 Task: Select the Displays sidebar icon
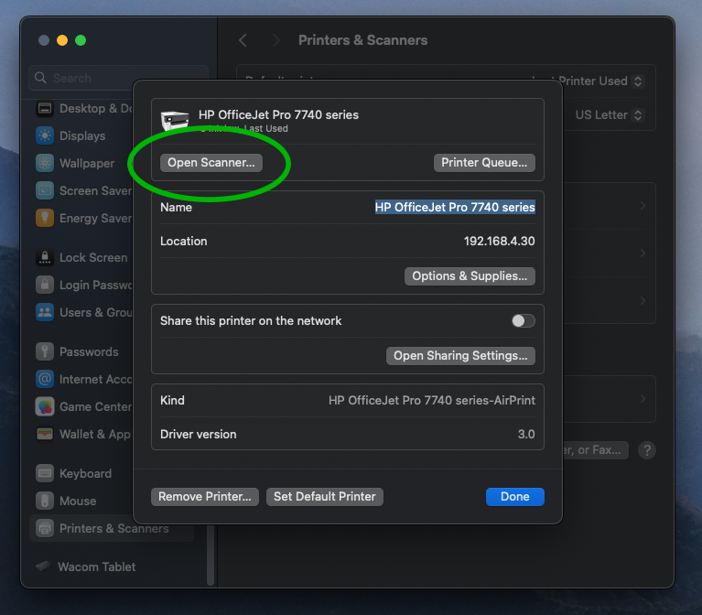45,135
